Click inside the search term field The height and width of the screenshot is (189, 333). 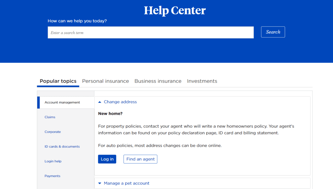click(150, 32)
